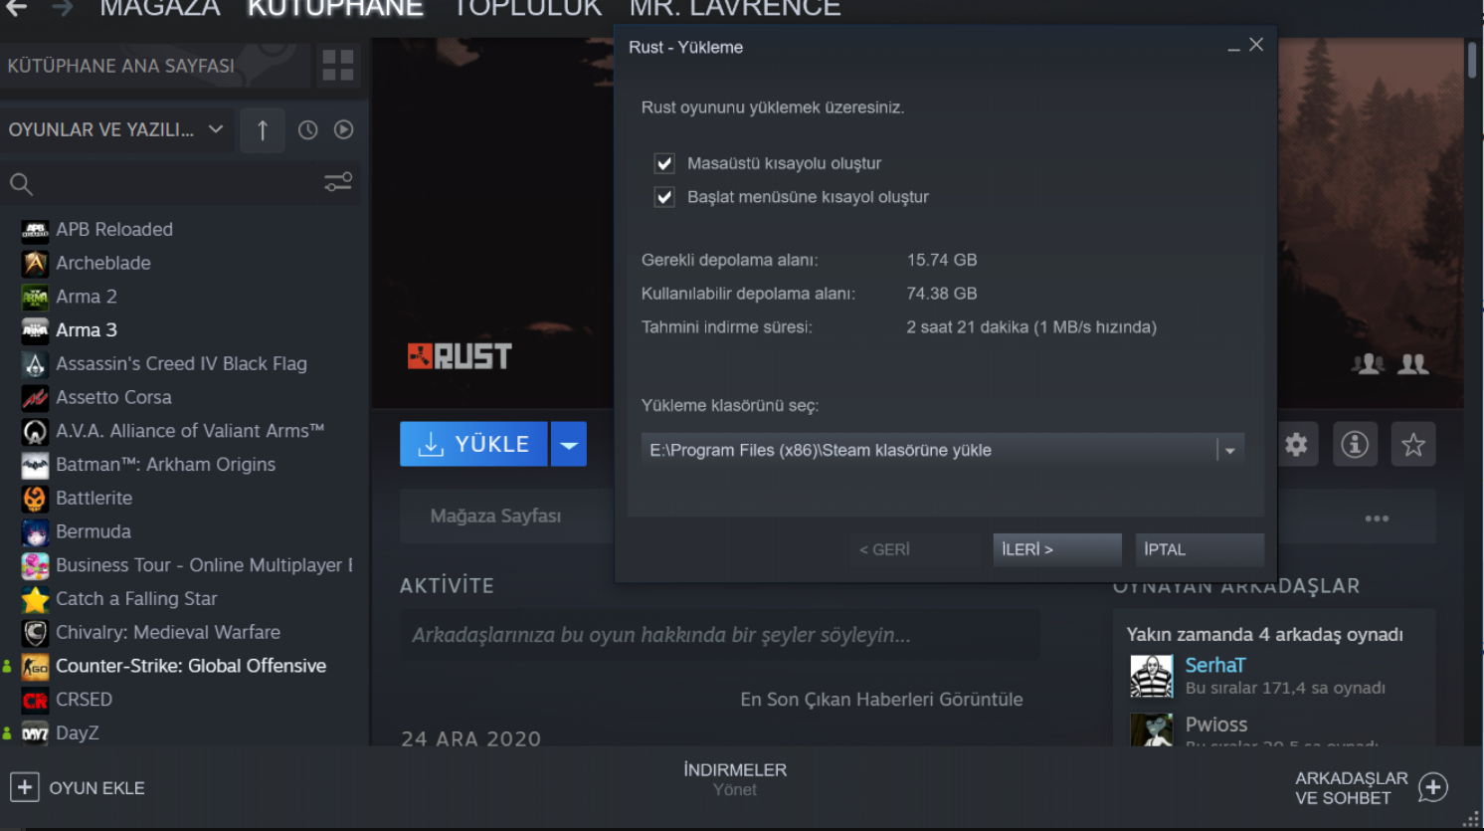Uncheck Masaüstü kısayolu oluştur checkbox

click(664, 163)
